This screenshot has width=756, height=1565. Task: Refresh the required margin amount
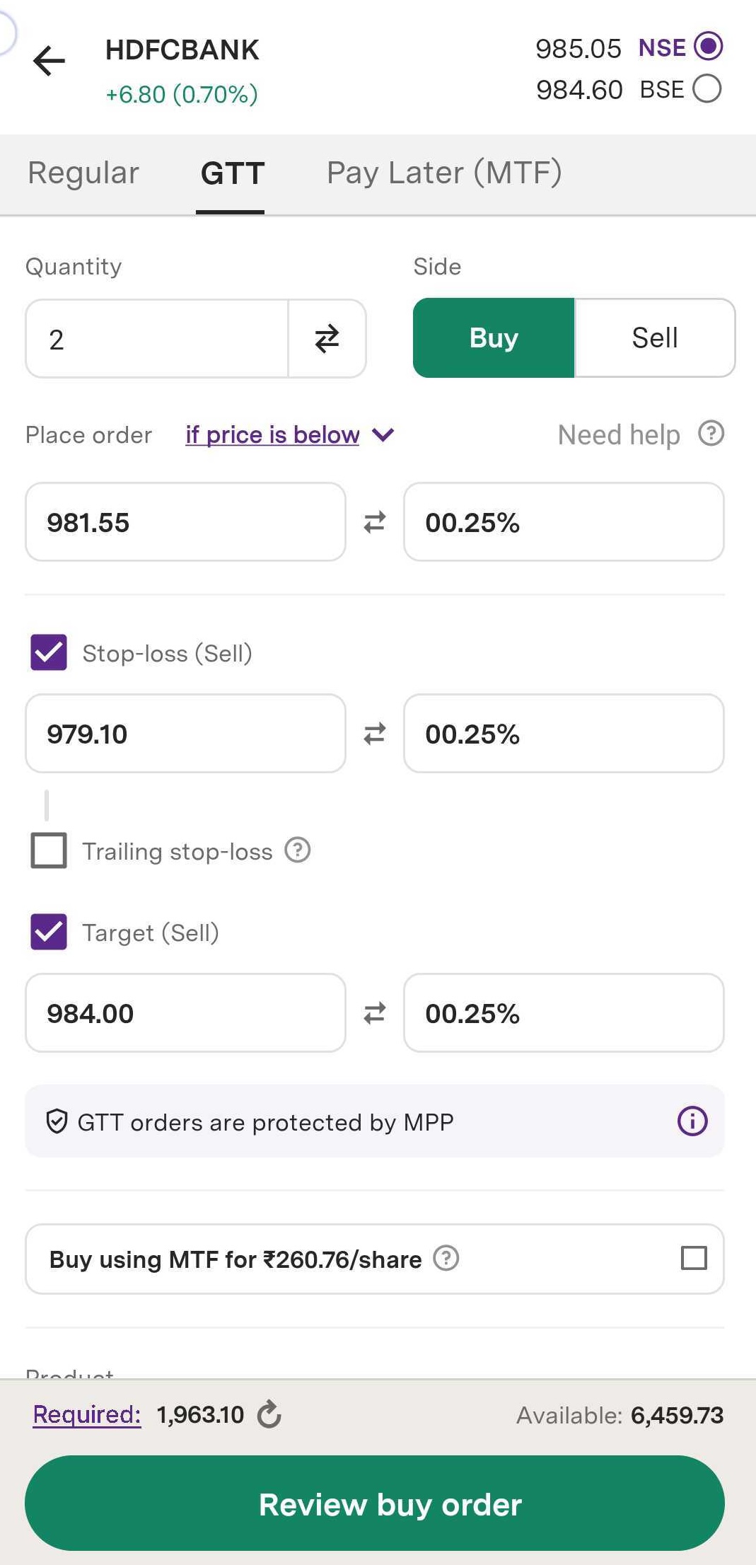pyautogui.click(x=269, y=1415)
